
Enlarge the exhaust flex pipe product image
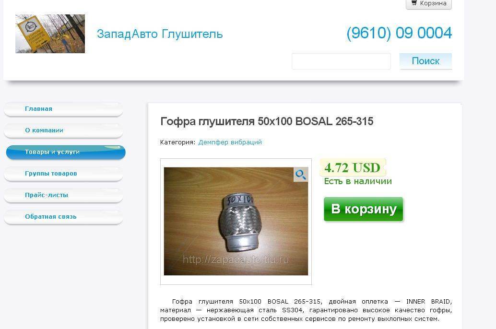point(236,221)
